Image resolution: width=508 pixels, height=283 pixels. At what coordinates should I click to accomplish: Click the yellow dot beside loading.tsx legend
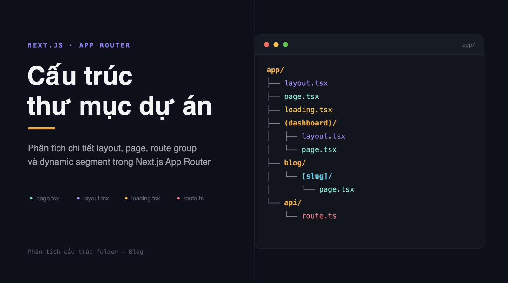126,198
